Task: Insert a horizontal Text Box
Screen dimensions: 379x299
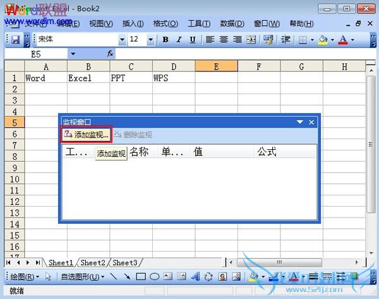Action: tap(168, 276)
